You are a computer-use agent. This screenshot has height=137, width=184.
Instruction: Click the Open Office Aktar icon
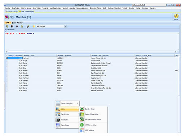[x=82, y=114]
